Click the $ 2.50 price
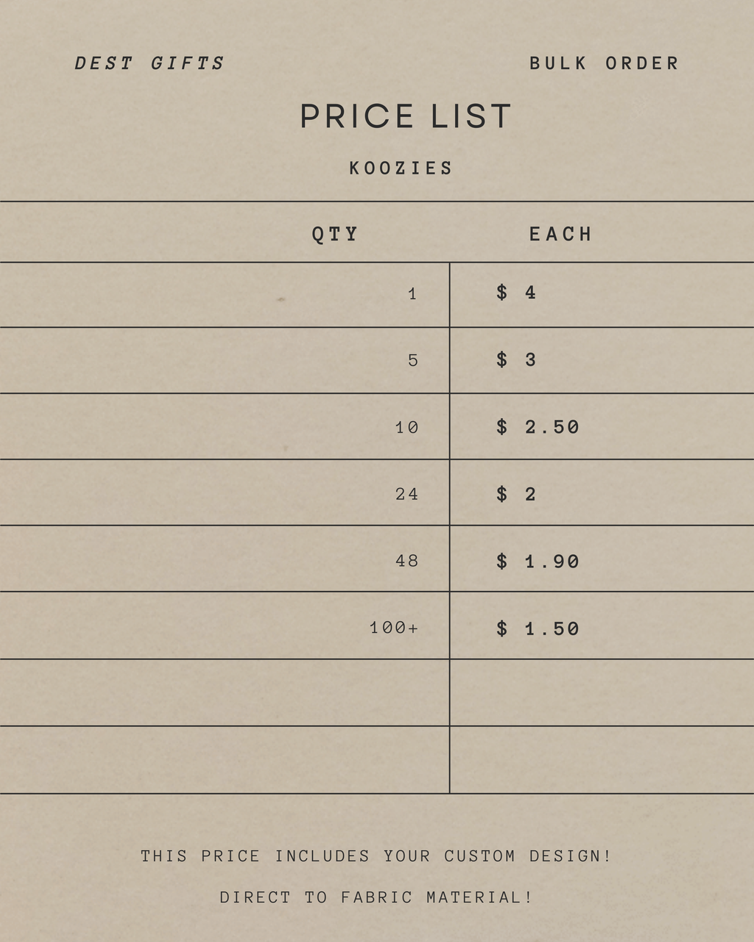The width and height of the screenshot is (754, 942). click(538, 428)
